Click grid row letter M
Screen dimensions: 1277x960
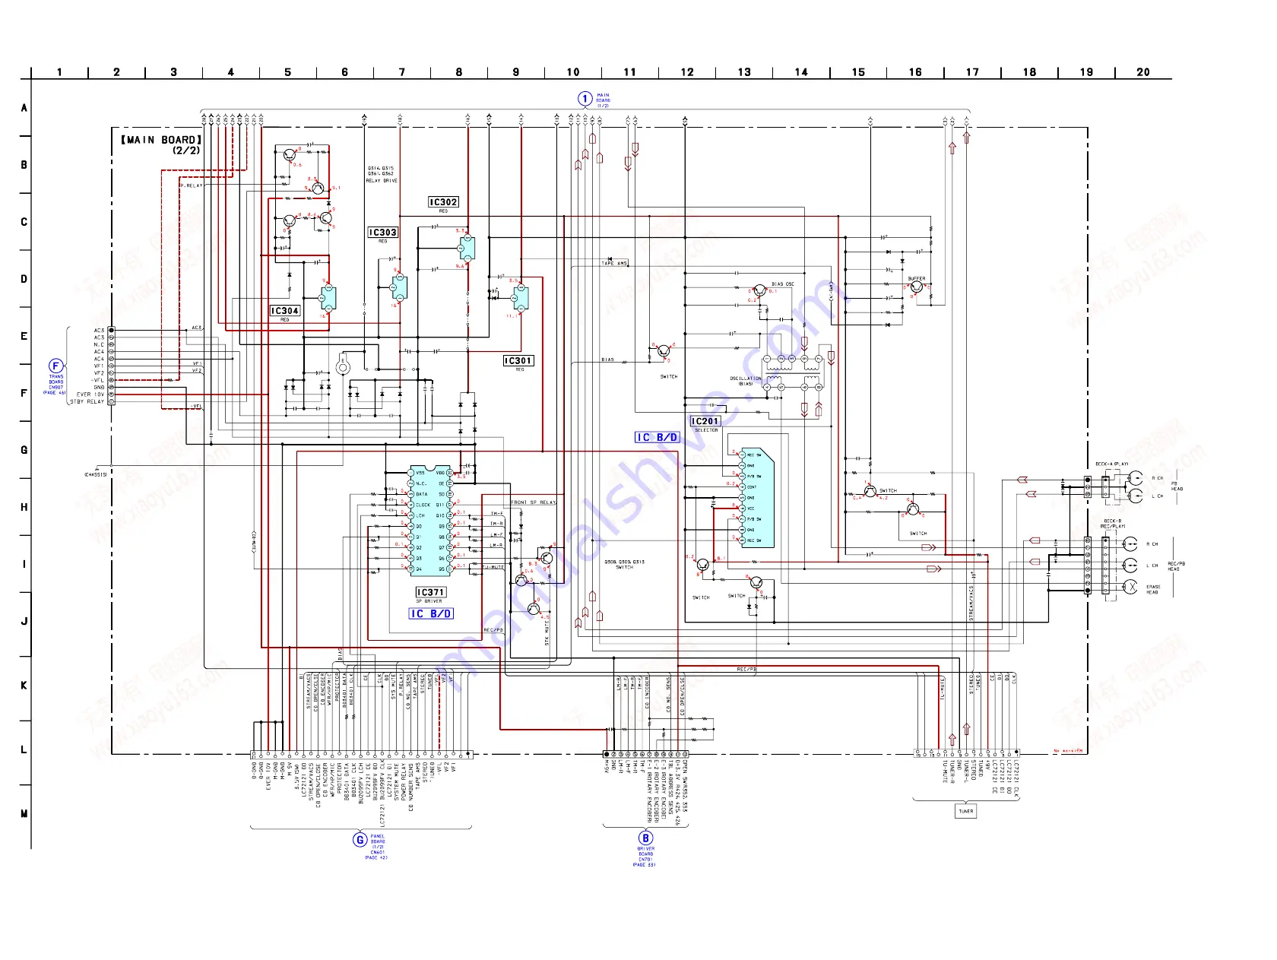point(24,813)
